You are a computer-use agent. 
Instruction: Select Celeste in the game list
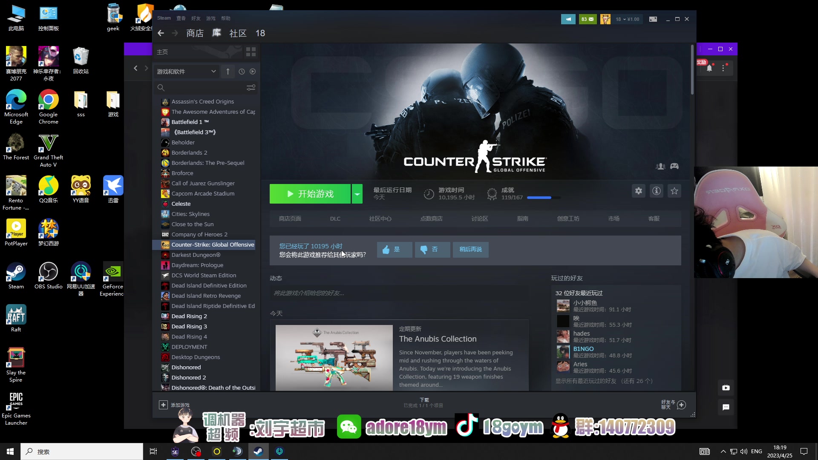[181, 204]
